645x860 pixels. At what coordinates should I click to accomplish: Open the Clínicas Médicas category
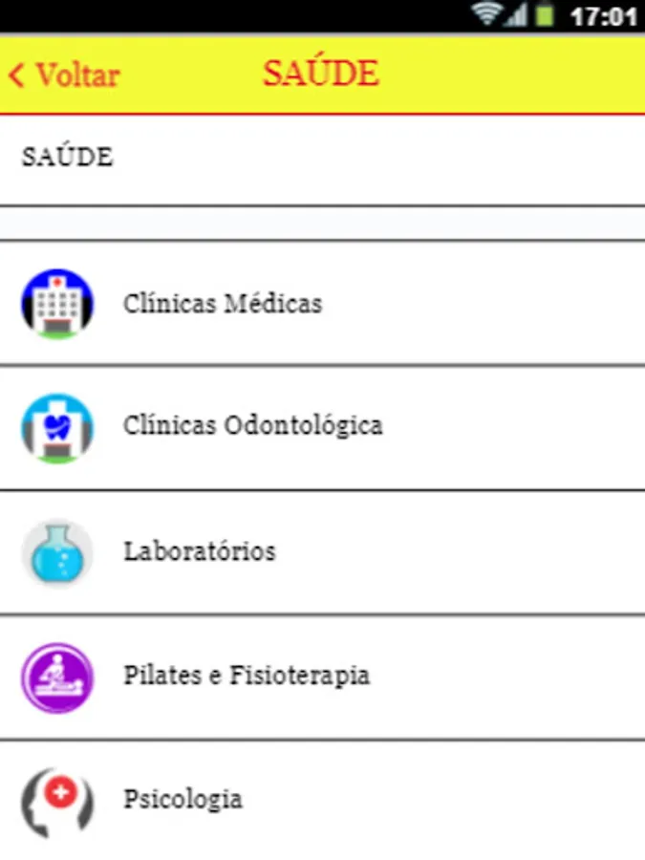(x=222, y=304)
